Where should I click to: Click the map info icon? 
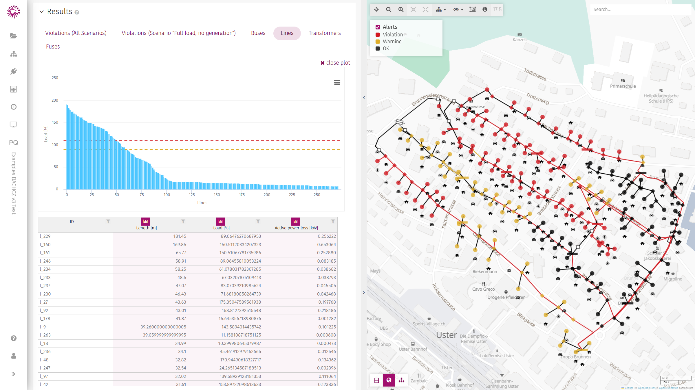tap(485, 10)
